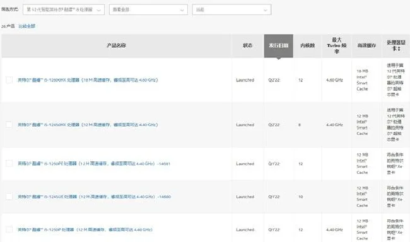Click the 处理器显卡 column header

click(x=396, y=46)
